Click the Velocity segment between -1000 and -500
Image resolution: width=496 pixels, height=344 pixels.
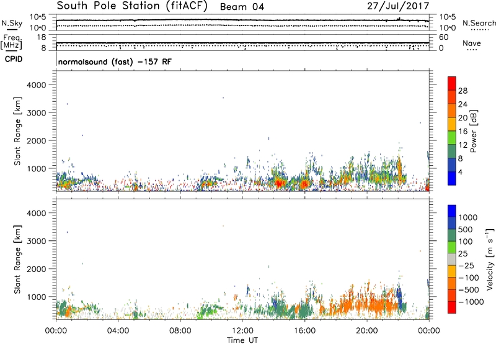[452, 295]
